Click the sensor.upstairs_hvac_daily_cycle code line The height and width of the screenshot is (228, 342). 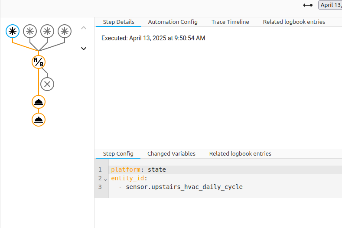coord(184,187)
